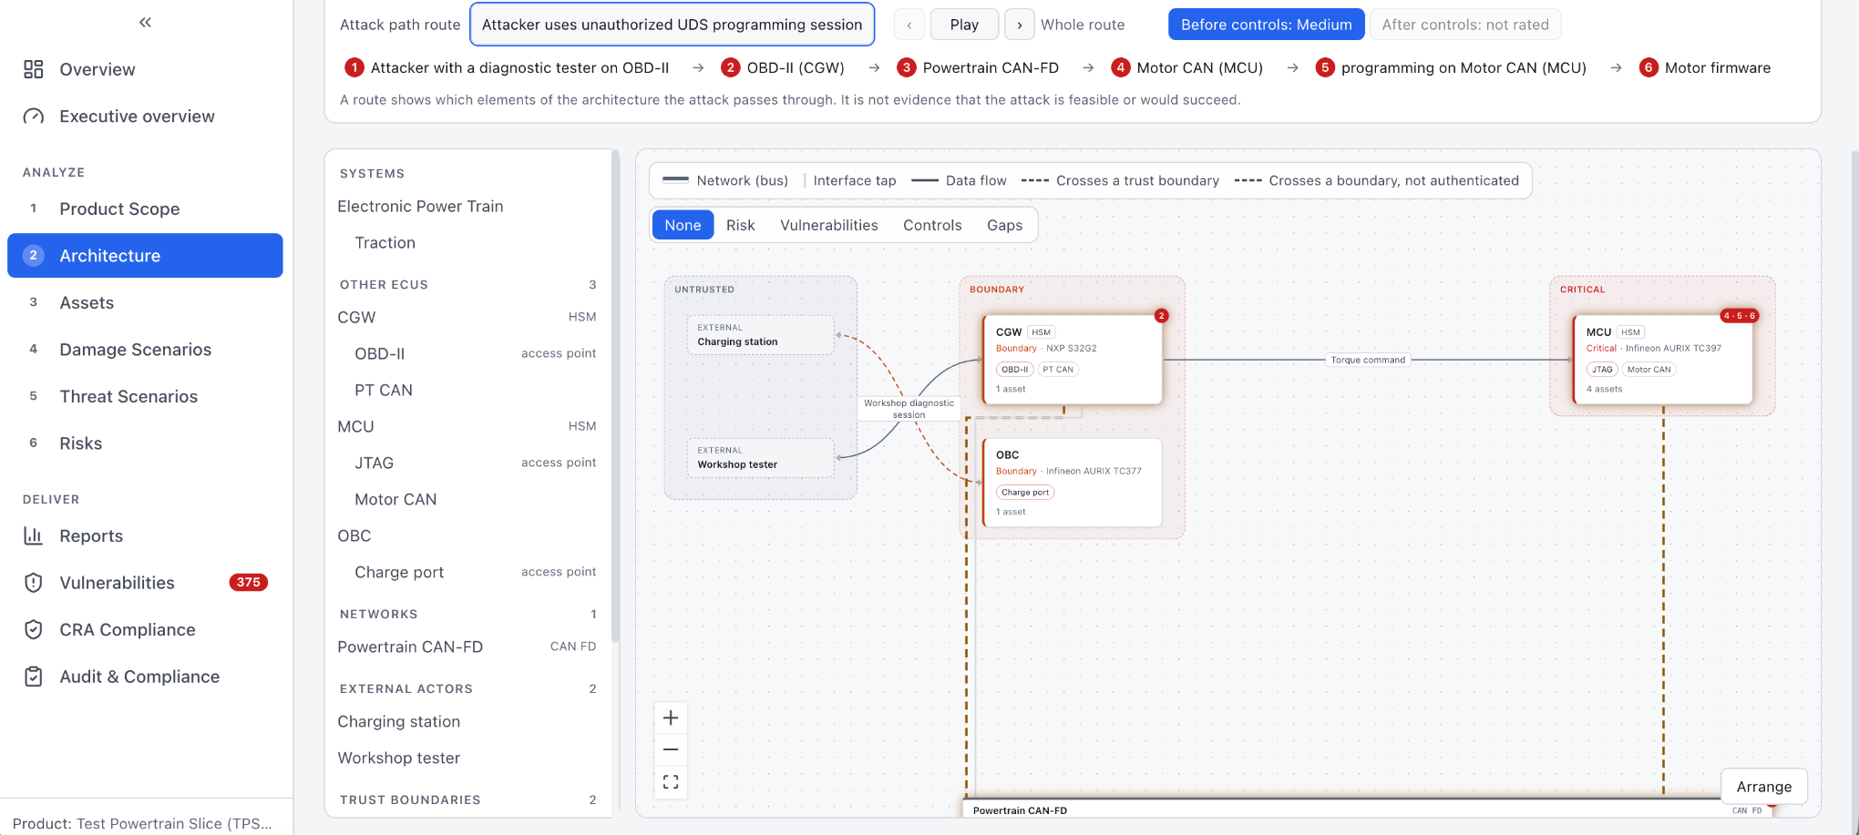Viewport: 1859px width, 835px height.
Task: Play the attack path route
Action: [x=964, y=25]
